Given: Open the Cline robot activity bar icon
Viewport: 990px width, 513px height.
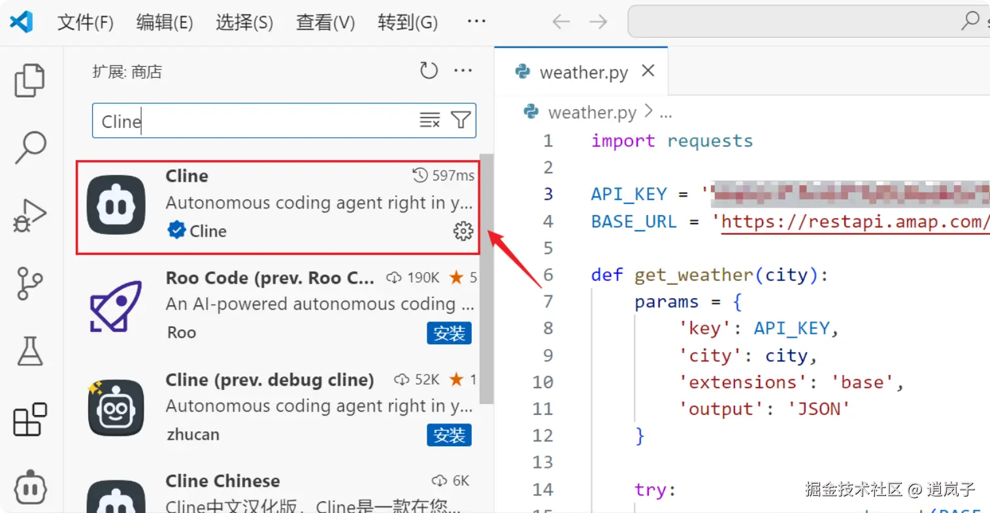Looking at the screenshot, I should coord(30,487).
